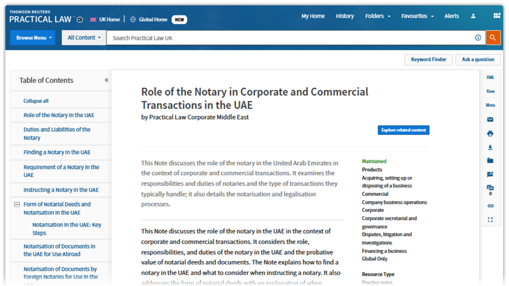The height and width of the screenshot is (286, 509).
Task: Download the practice note
Action: (490, 147)
